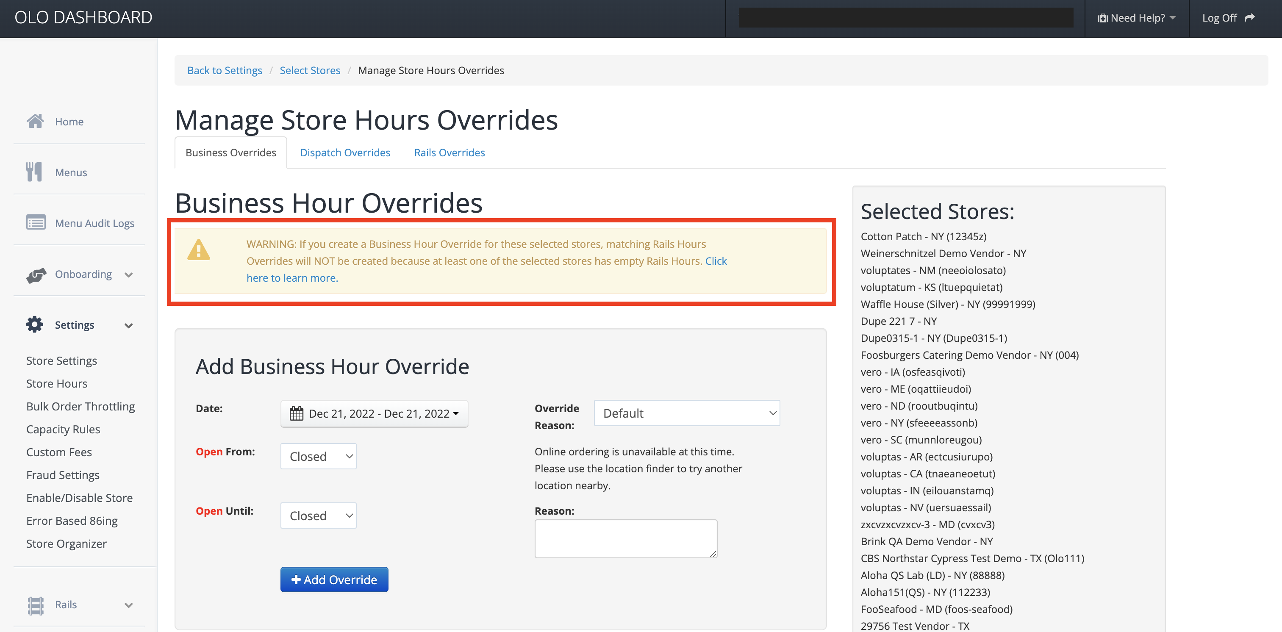Open Store Hours submenu item

point(57,384)
